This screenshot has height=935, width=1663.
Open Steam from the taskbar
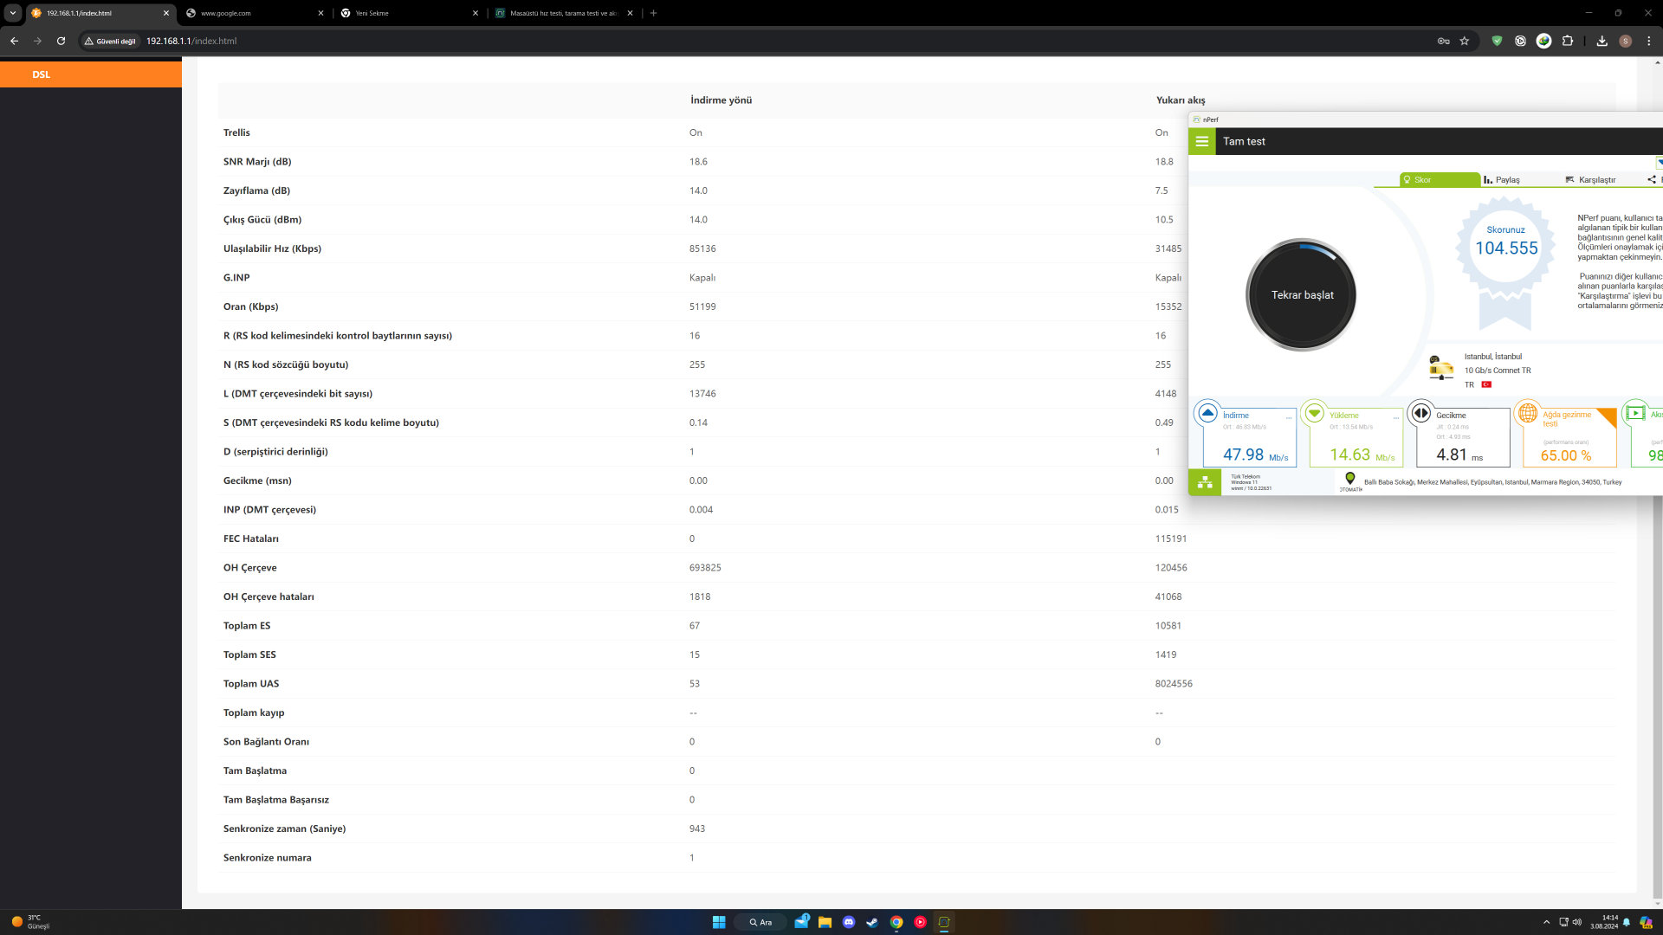(x=872, y=922)
